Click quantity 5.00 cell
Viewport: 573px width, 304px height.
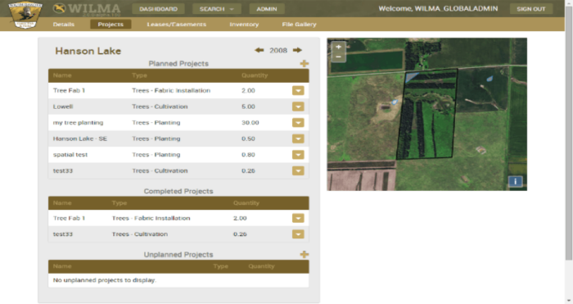tap(248, 107)
